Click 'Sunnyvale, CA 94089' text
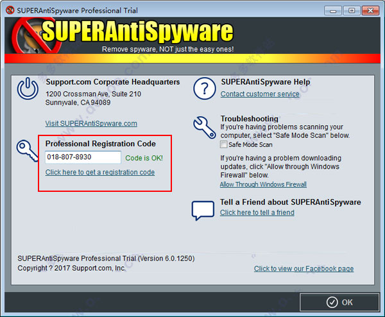The image size is (385, 317). pos(78,103)
